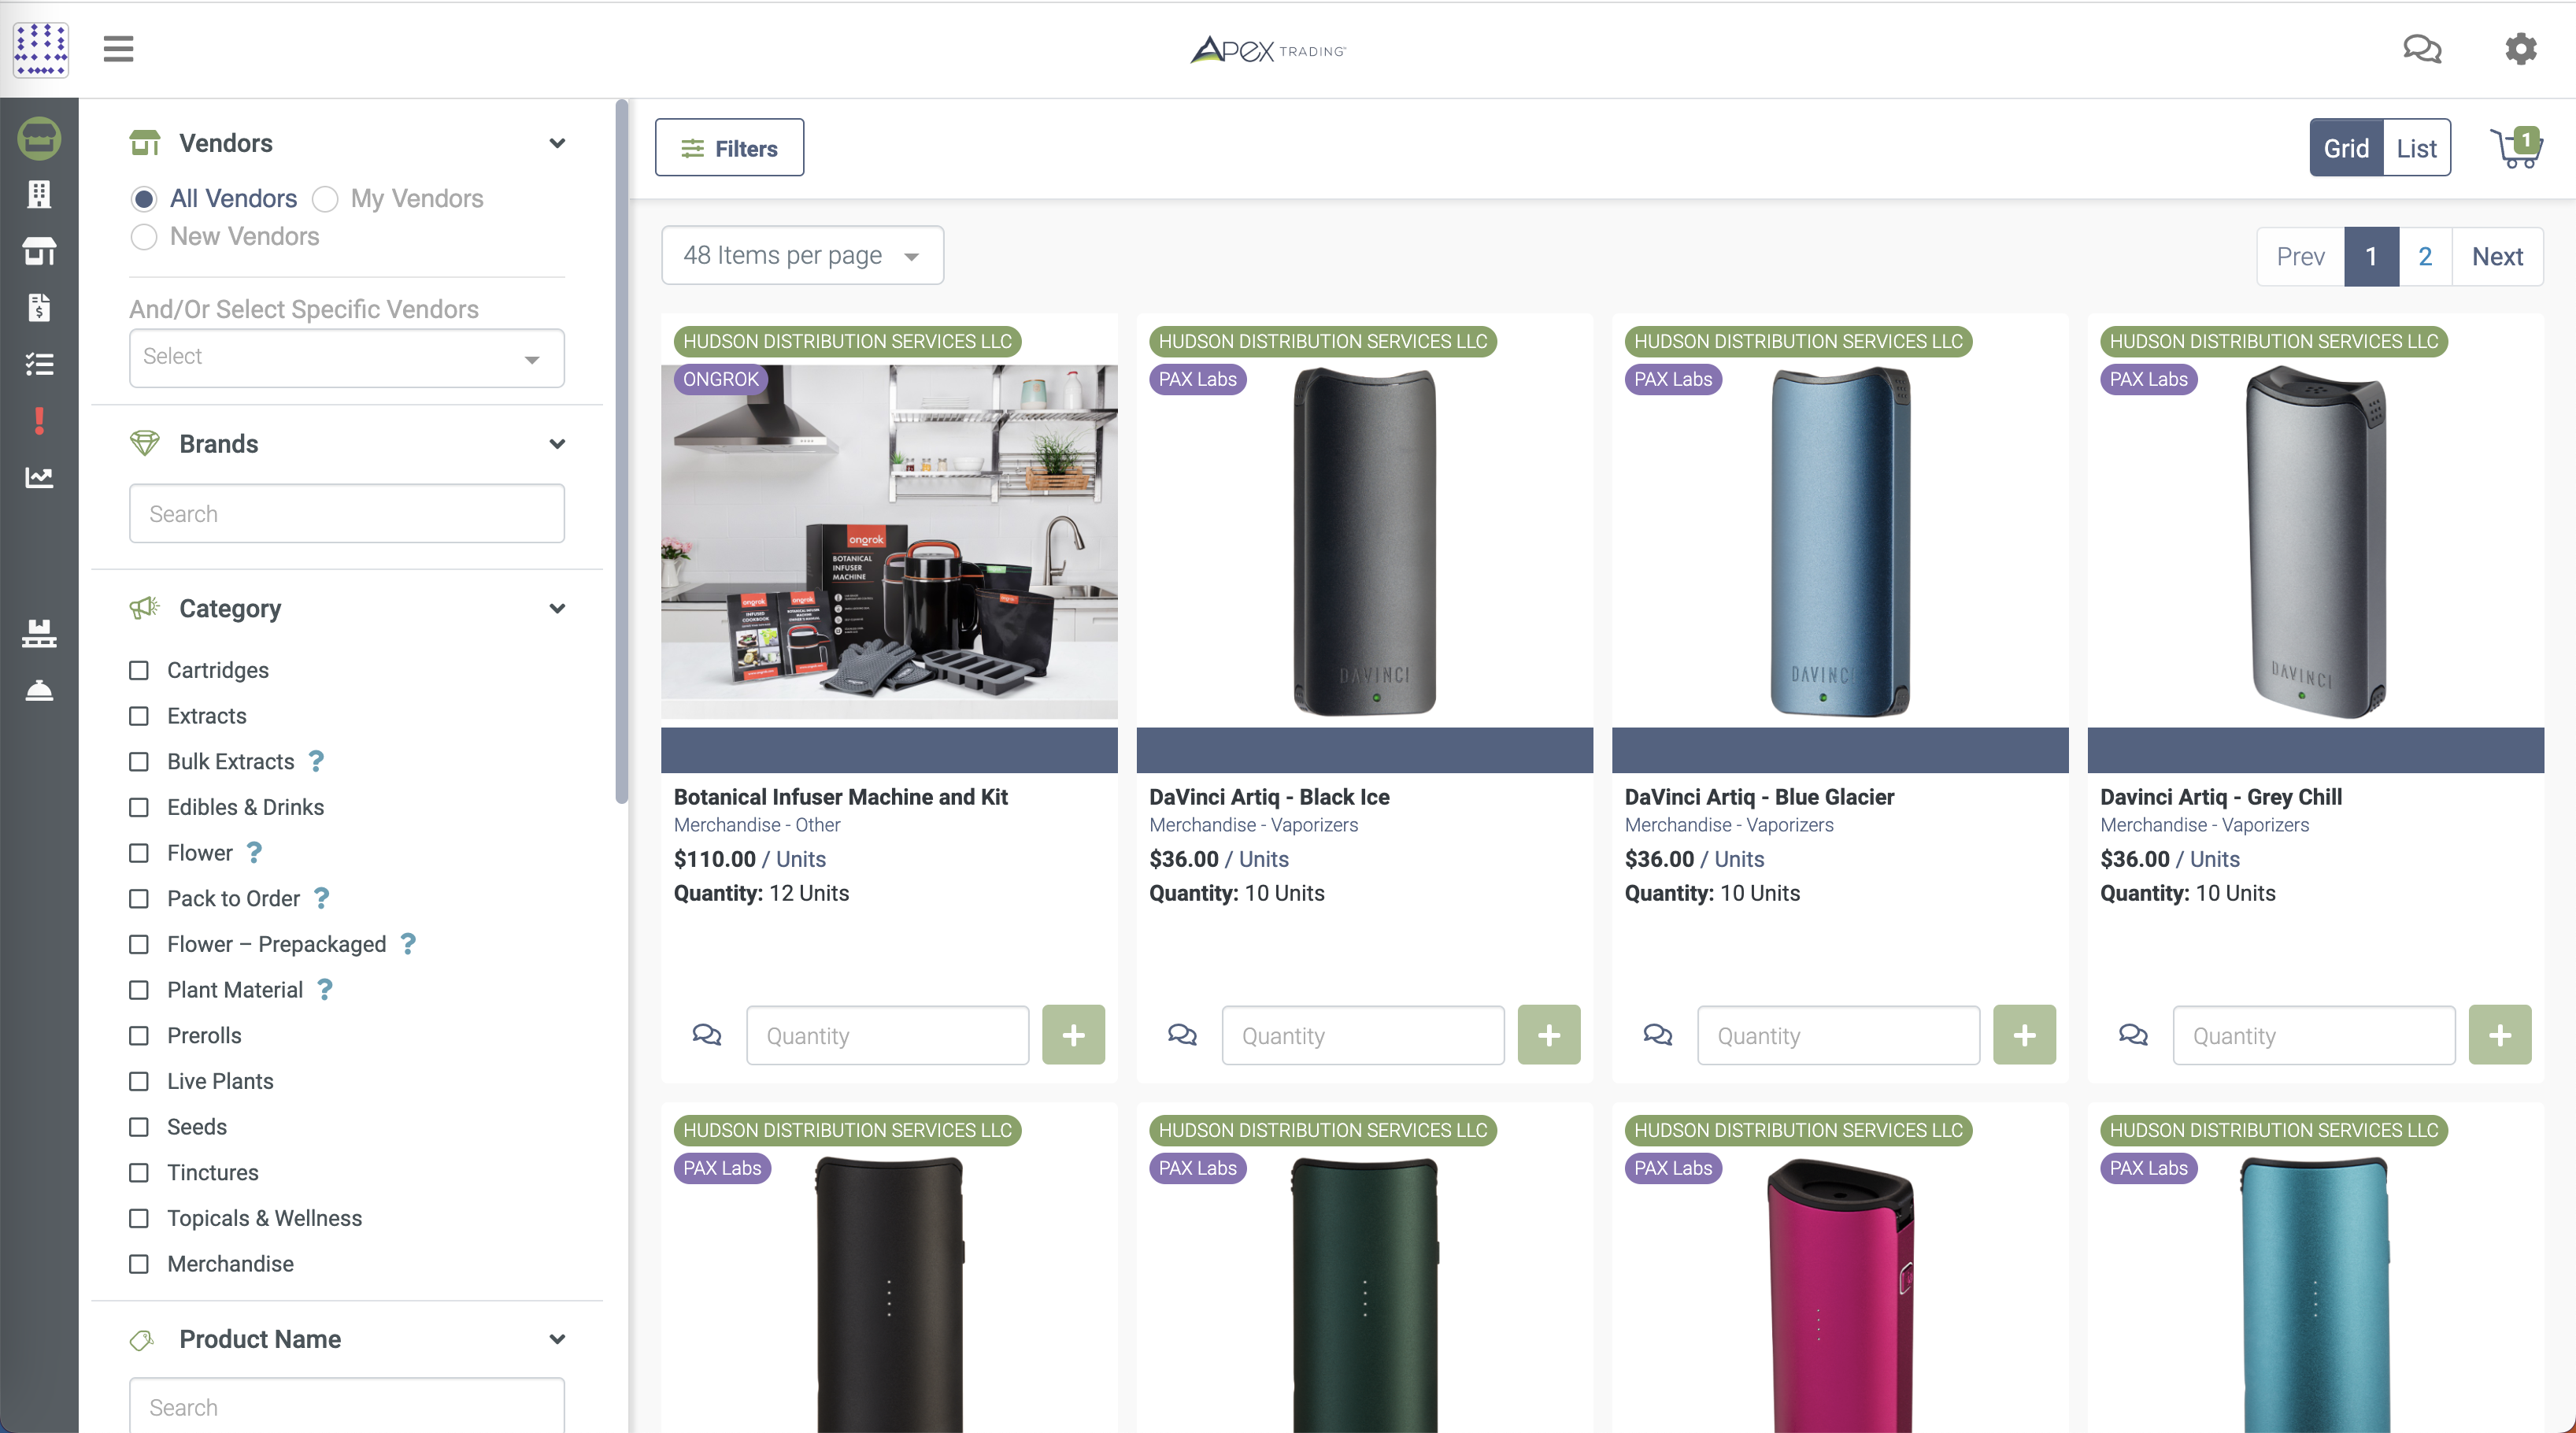The width and height of the screenshot is (2576, 1433).
Task: Collapse the Product Name filter section
Action: pos(557,1339)
